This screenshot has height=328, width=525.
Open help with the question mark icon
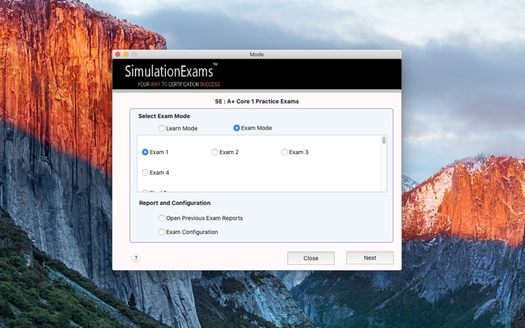pos(136,258)
